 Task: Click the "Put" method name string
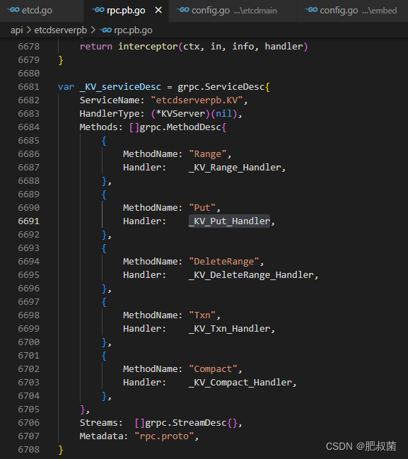click(x=202, y=208)
